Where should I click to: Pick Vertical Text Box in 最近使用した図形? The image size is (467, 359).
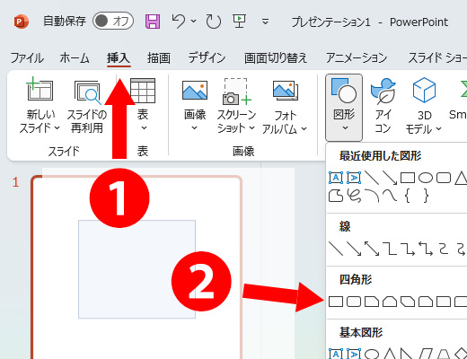pos(354,178)
